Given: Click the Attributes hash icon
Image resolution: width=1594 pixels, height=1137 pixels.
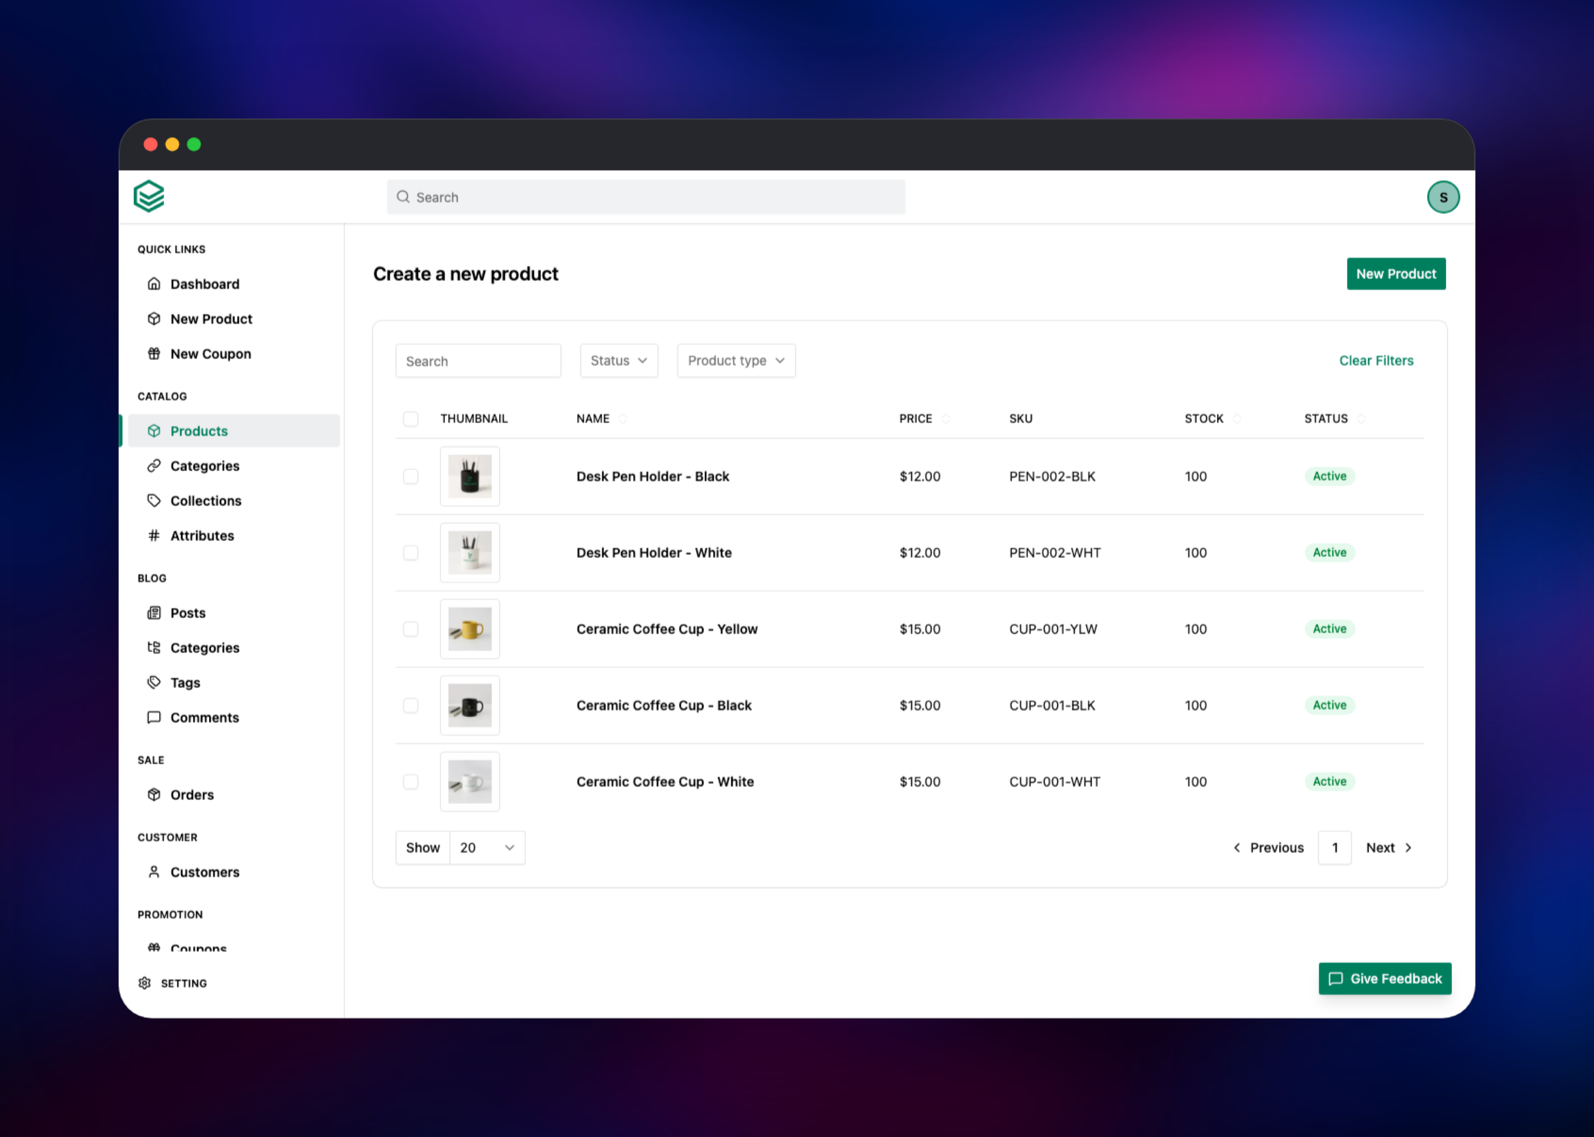Looking at the screenshot, I should pos(154,536).
